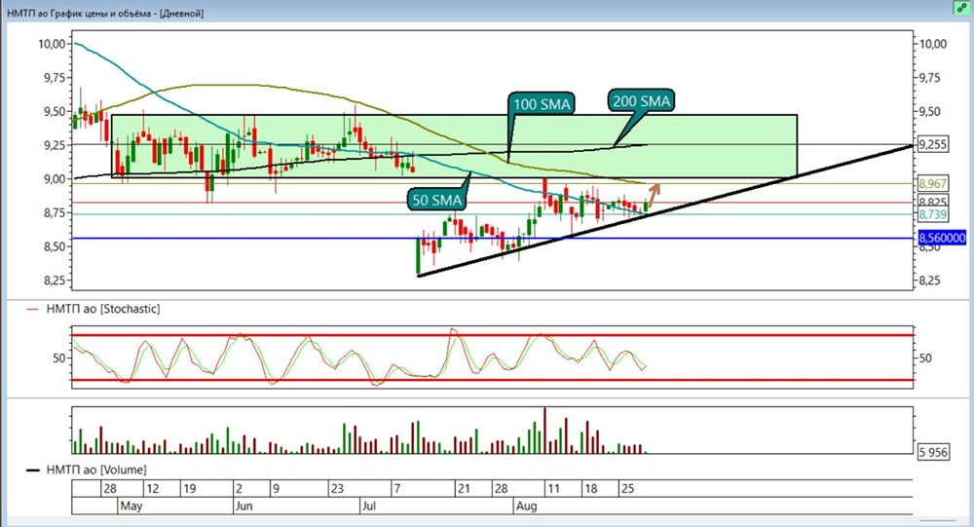This screenshot has width=974, height=527.
Task: Click the date label 11 on the time axis
Action: (553, 488)
